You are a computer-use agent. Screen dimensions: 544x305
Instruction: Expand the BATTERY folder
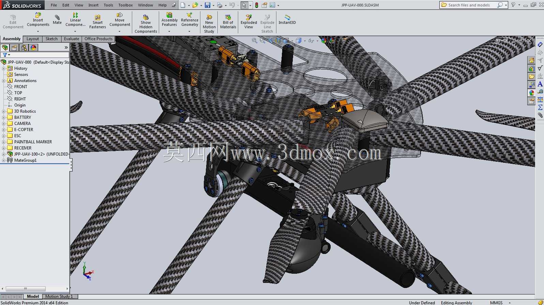[x=3, y=117]
